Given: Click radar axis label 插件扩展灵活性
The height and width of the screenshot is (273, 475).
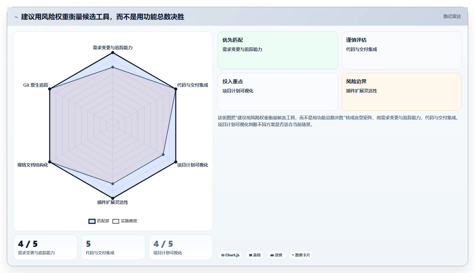Looking at the screenshot, I should (x=113, y=202).
